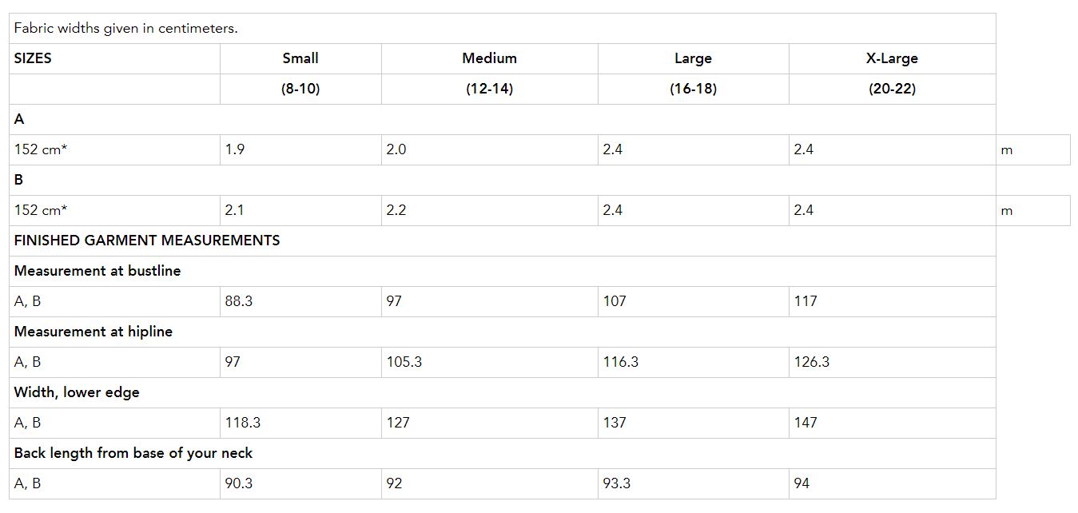Select the X-Large column header
This screenshot has height=513, width=1078.
click(x=892, y=58)
